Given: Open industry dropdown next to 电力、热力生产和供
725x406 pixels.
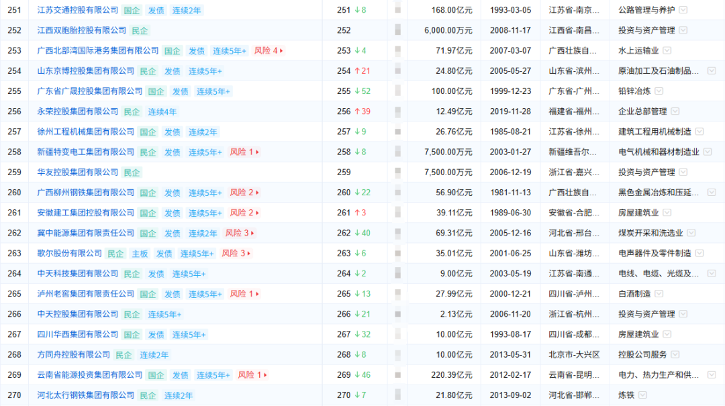Looking at the screenshot, I should pos(712,374).
